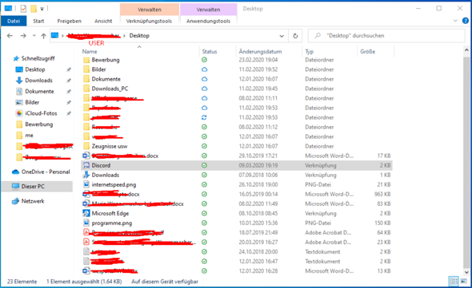
Task: Select the Downloads shortcut icon in list
Action: click(86, 175)
